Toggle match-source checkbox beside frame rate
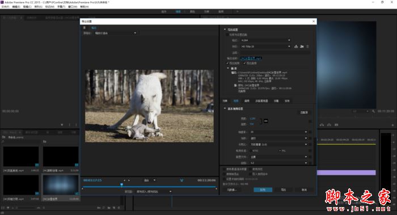Viewport: 397px width, 215px height. 310,132
